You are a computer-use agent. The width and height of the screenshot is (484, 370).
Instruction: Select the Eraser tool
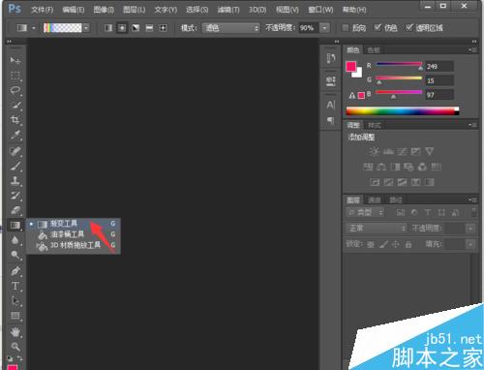point(15,210)
